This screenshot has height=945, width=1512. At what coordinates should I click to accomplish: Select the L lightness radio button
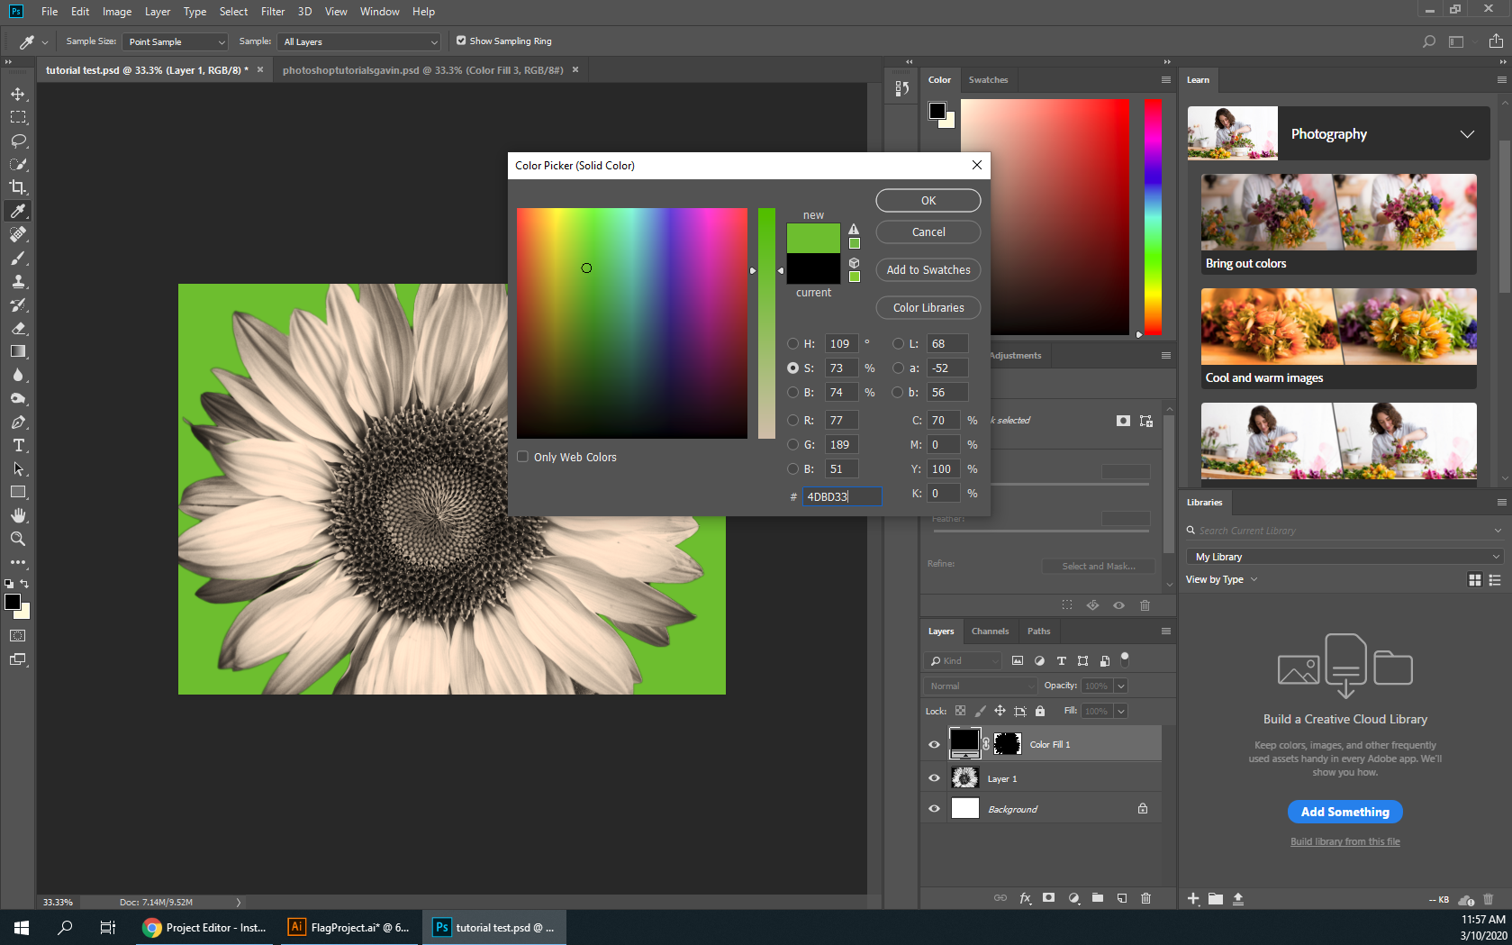coord(898,343)
